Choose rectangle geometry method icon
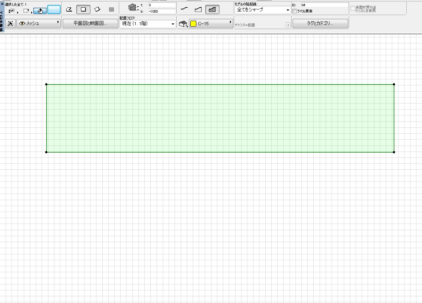The image size is (422, 303). (x=83, y=9)
